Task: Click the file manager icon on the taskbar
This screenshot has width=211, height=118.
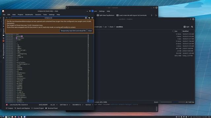Action: [x=6, y=117]
